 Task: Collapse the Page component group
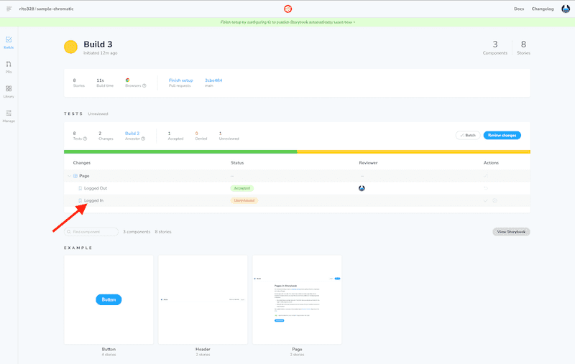69,176
